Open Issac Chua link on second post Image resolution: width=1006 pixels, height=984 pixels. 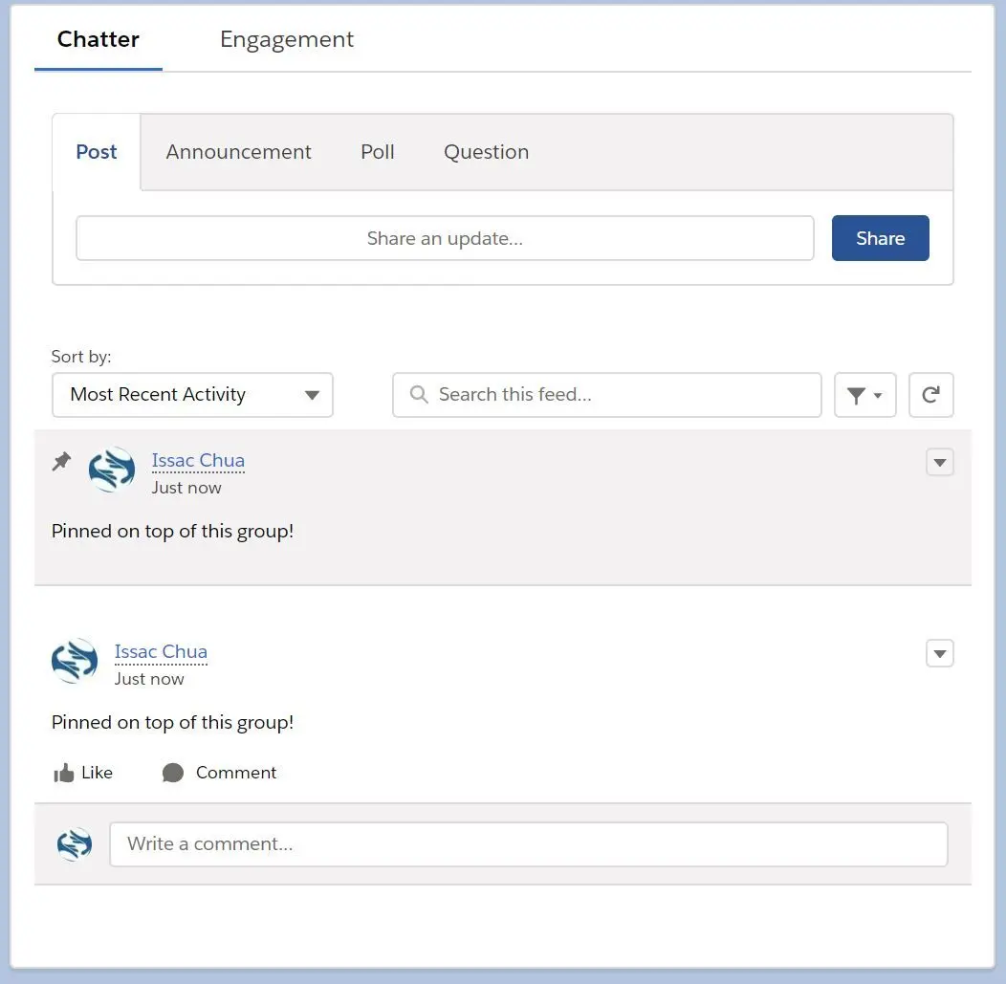click(x=161, y=652)
